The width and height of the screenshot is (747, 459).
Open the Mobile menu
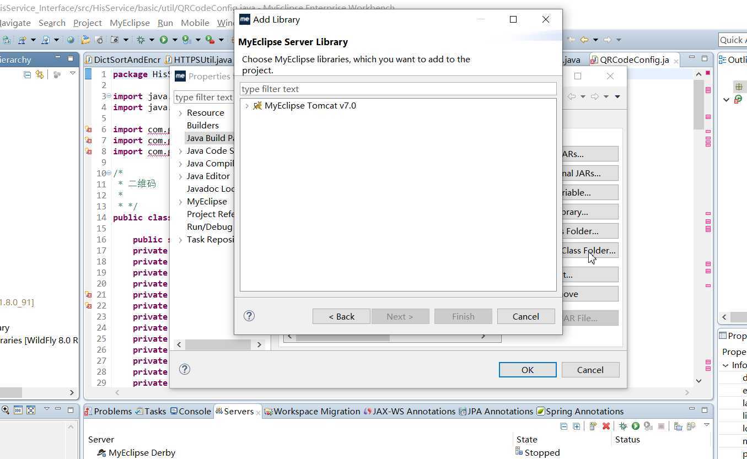click(x=195, y=23)
